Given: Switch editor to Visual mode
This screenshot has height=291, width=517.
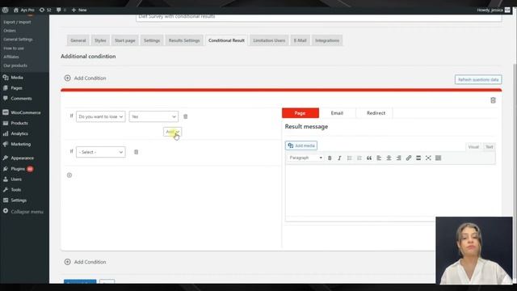Looking at the screenshot, I should click(x=473, y=147).
